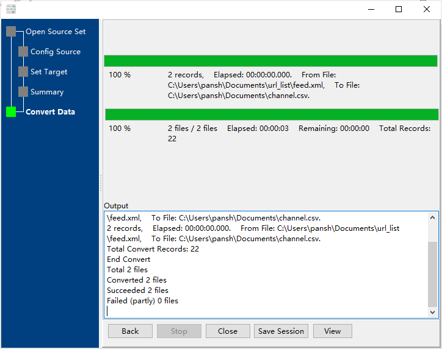Image resolution: width=442 pixels, height=349 pixels.
Task: Click the top green file progress bar
Action: pyautogui.click(x=270, y=61)
